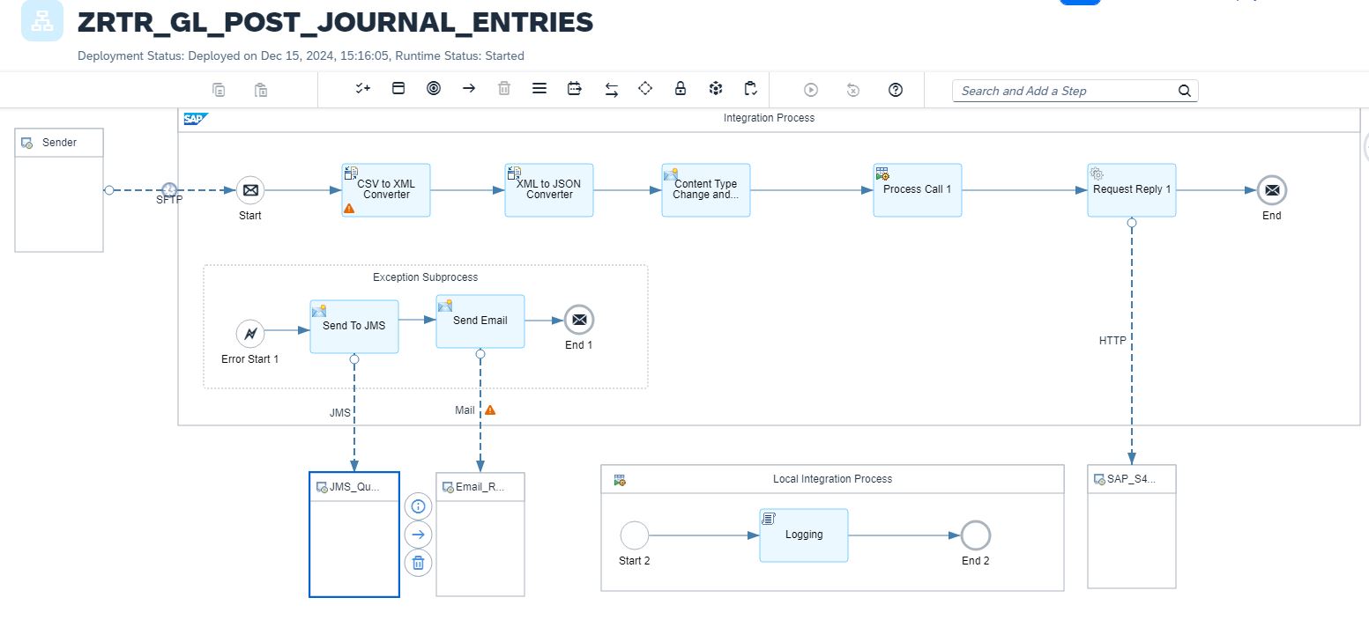Screen dimensions: 1369x642
Task: Click the trash icon next to JMS_Qu receiver
Action: click(x=418, y=563)
